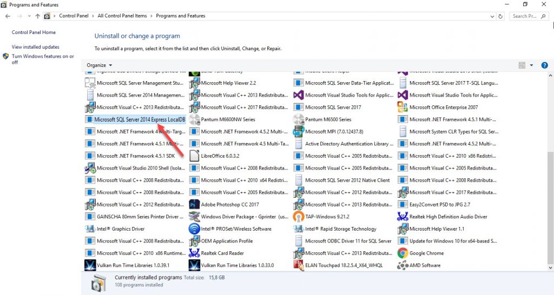Screen dimensions: 554x295
Task: Select Intel PROSet/Wireless Software icon
Action: pyautogui.click(x=194, y=229)
